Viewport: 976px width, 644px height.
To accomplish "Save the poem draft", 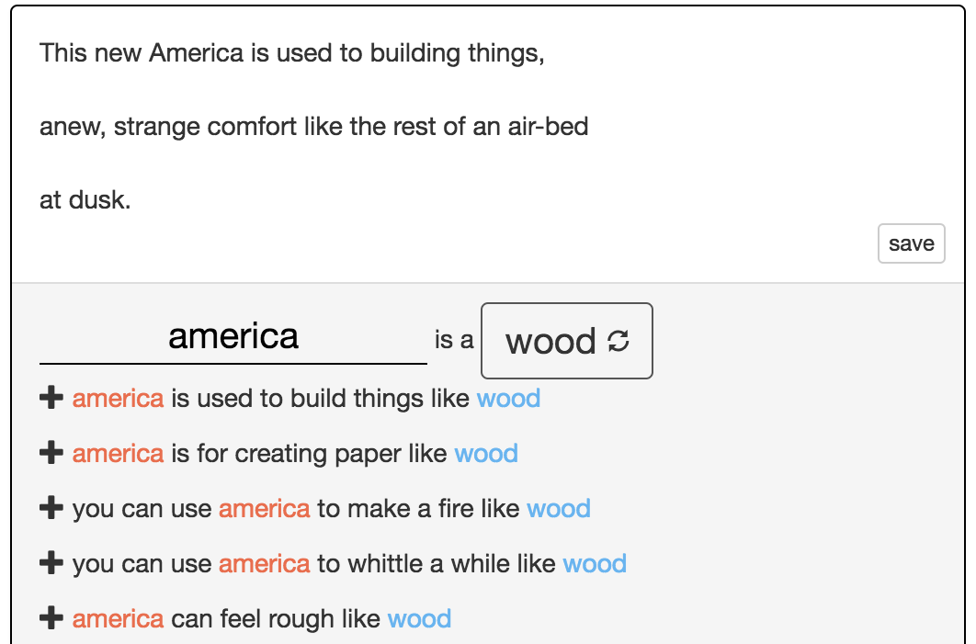I will [x=912, y=243].
